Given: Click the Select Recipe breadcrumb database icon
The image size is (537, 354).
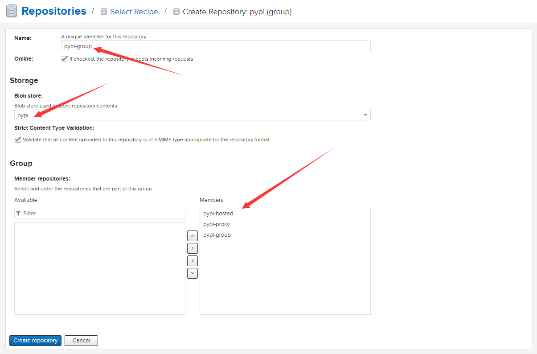Looking at the screenshot, I should [103, 12].
